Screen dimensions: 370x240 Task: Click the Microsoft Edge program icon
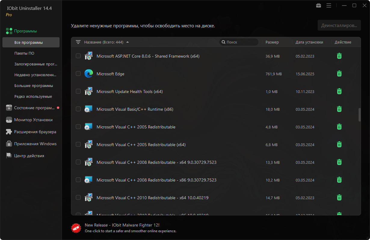point(88,73)
